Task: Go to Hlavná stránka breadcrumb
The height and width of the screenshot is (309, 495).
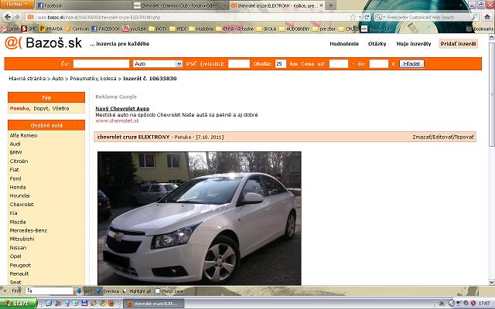Action: click(27, 79)
